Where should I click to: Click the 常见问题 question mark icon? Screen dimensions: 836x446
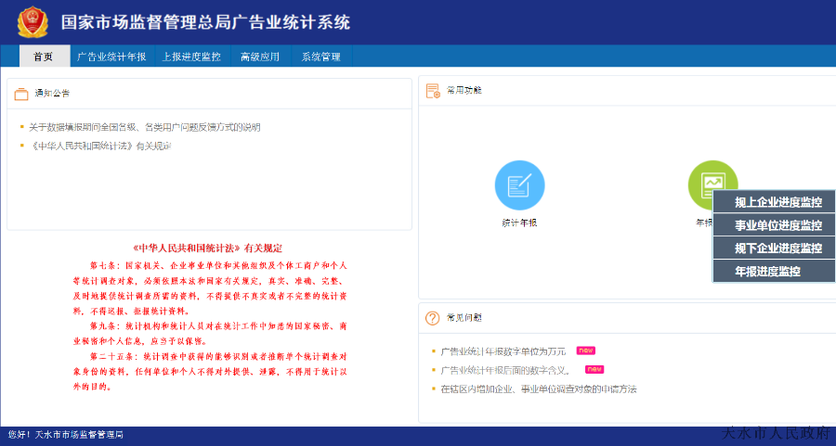(433, 318)
